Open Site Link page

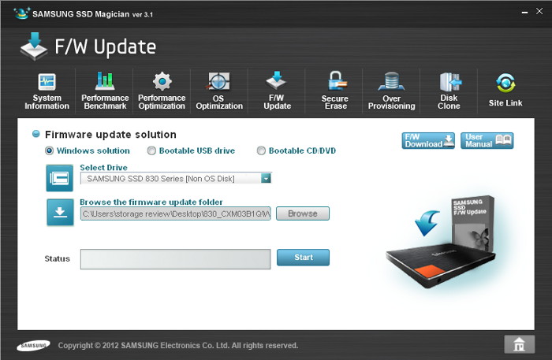[x=505, y=90]
